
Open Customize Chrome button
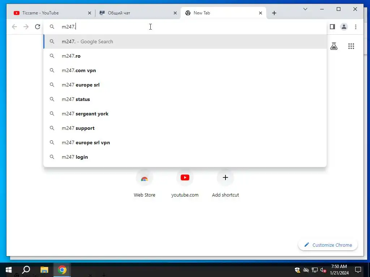pyautogui.click(x=328, y=245)
